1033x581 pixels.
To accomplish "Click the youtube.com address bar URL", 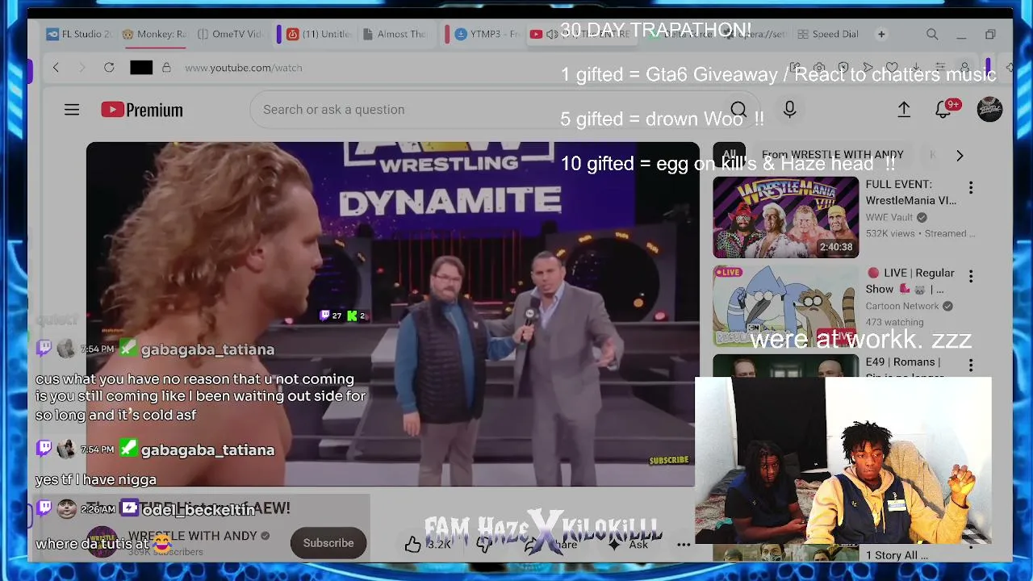I will [x=244, y=68].
